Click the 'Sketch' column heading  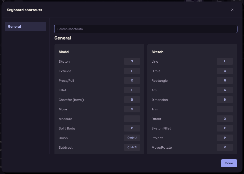click(157, 52)
